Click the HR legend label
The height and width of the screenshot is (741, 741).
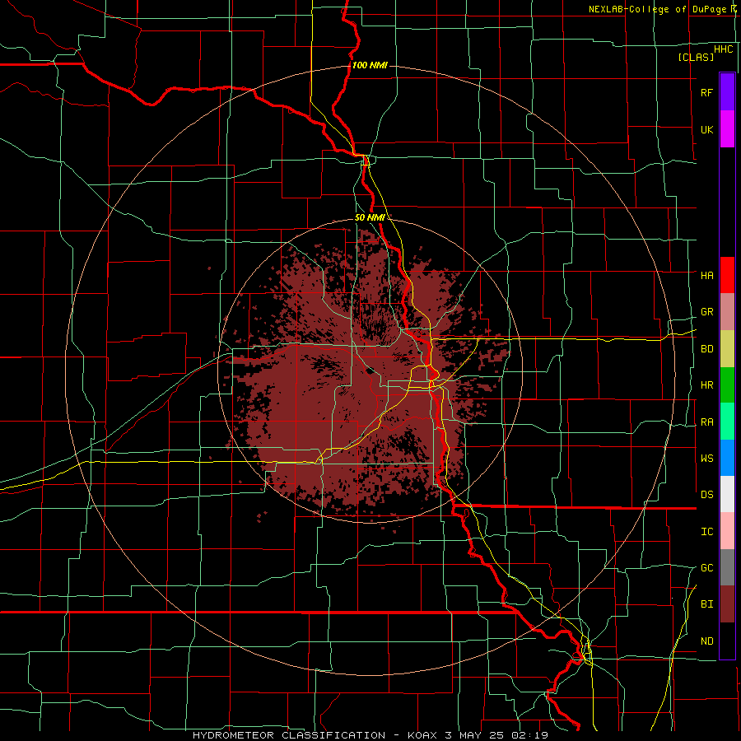tap(706, 385)
